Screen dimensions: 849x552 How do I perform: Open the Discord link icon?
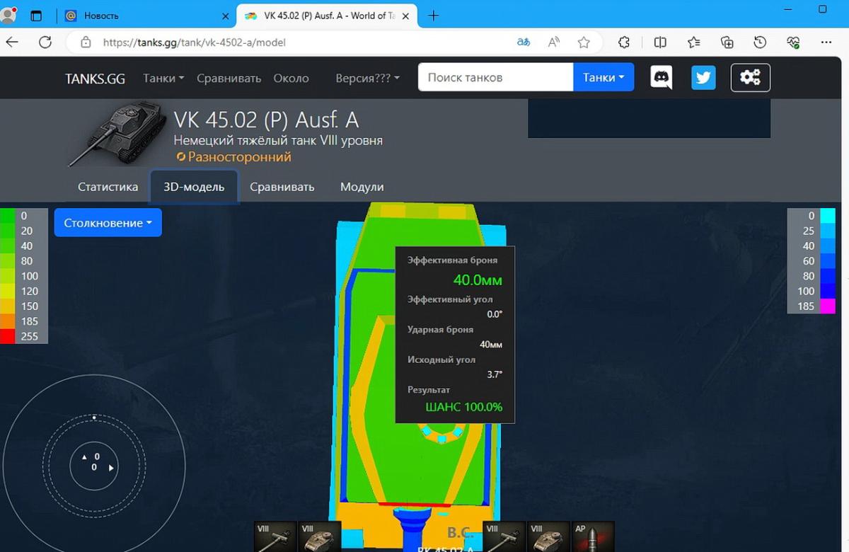click(x=662, y=77)
